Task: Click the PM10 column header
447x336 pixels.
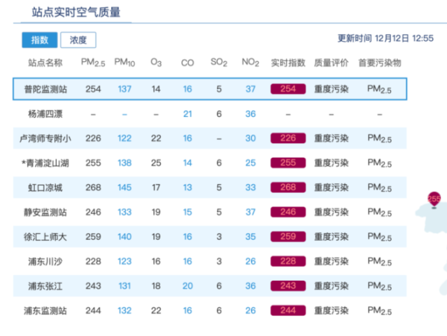Action: tap(124, 63)
